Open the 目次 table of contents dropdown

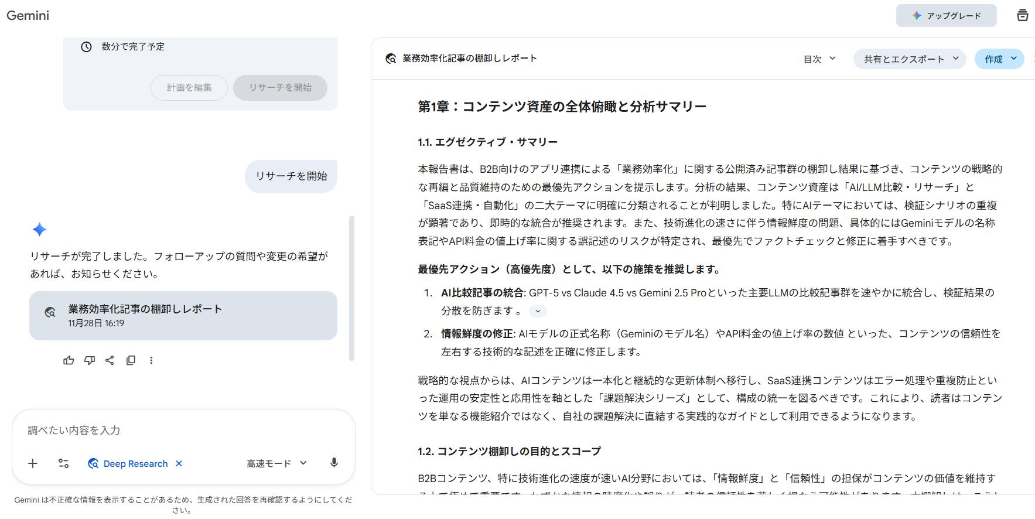819,59
